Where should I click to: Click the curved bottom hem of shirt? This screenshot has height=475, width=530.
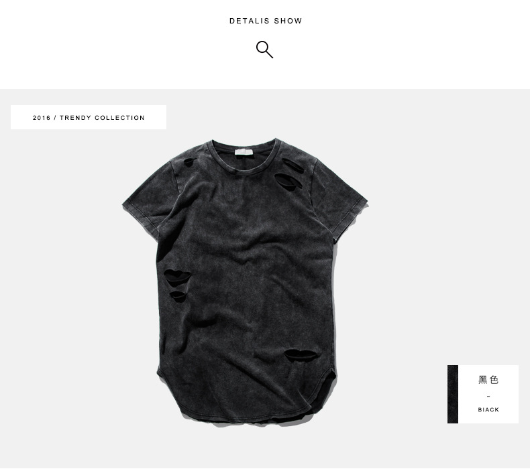click(x=247, y=410)
